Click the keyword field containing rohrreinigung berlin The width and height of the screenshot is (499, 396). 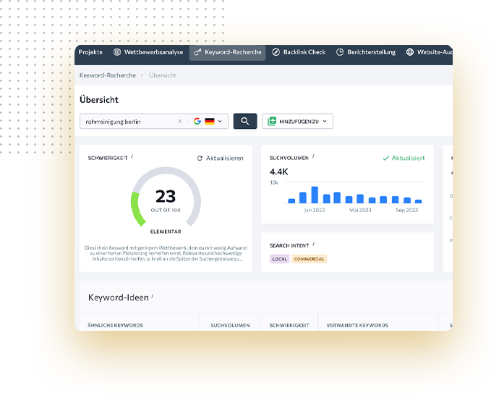[128, 122]
